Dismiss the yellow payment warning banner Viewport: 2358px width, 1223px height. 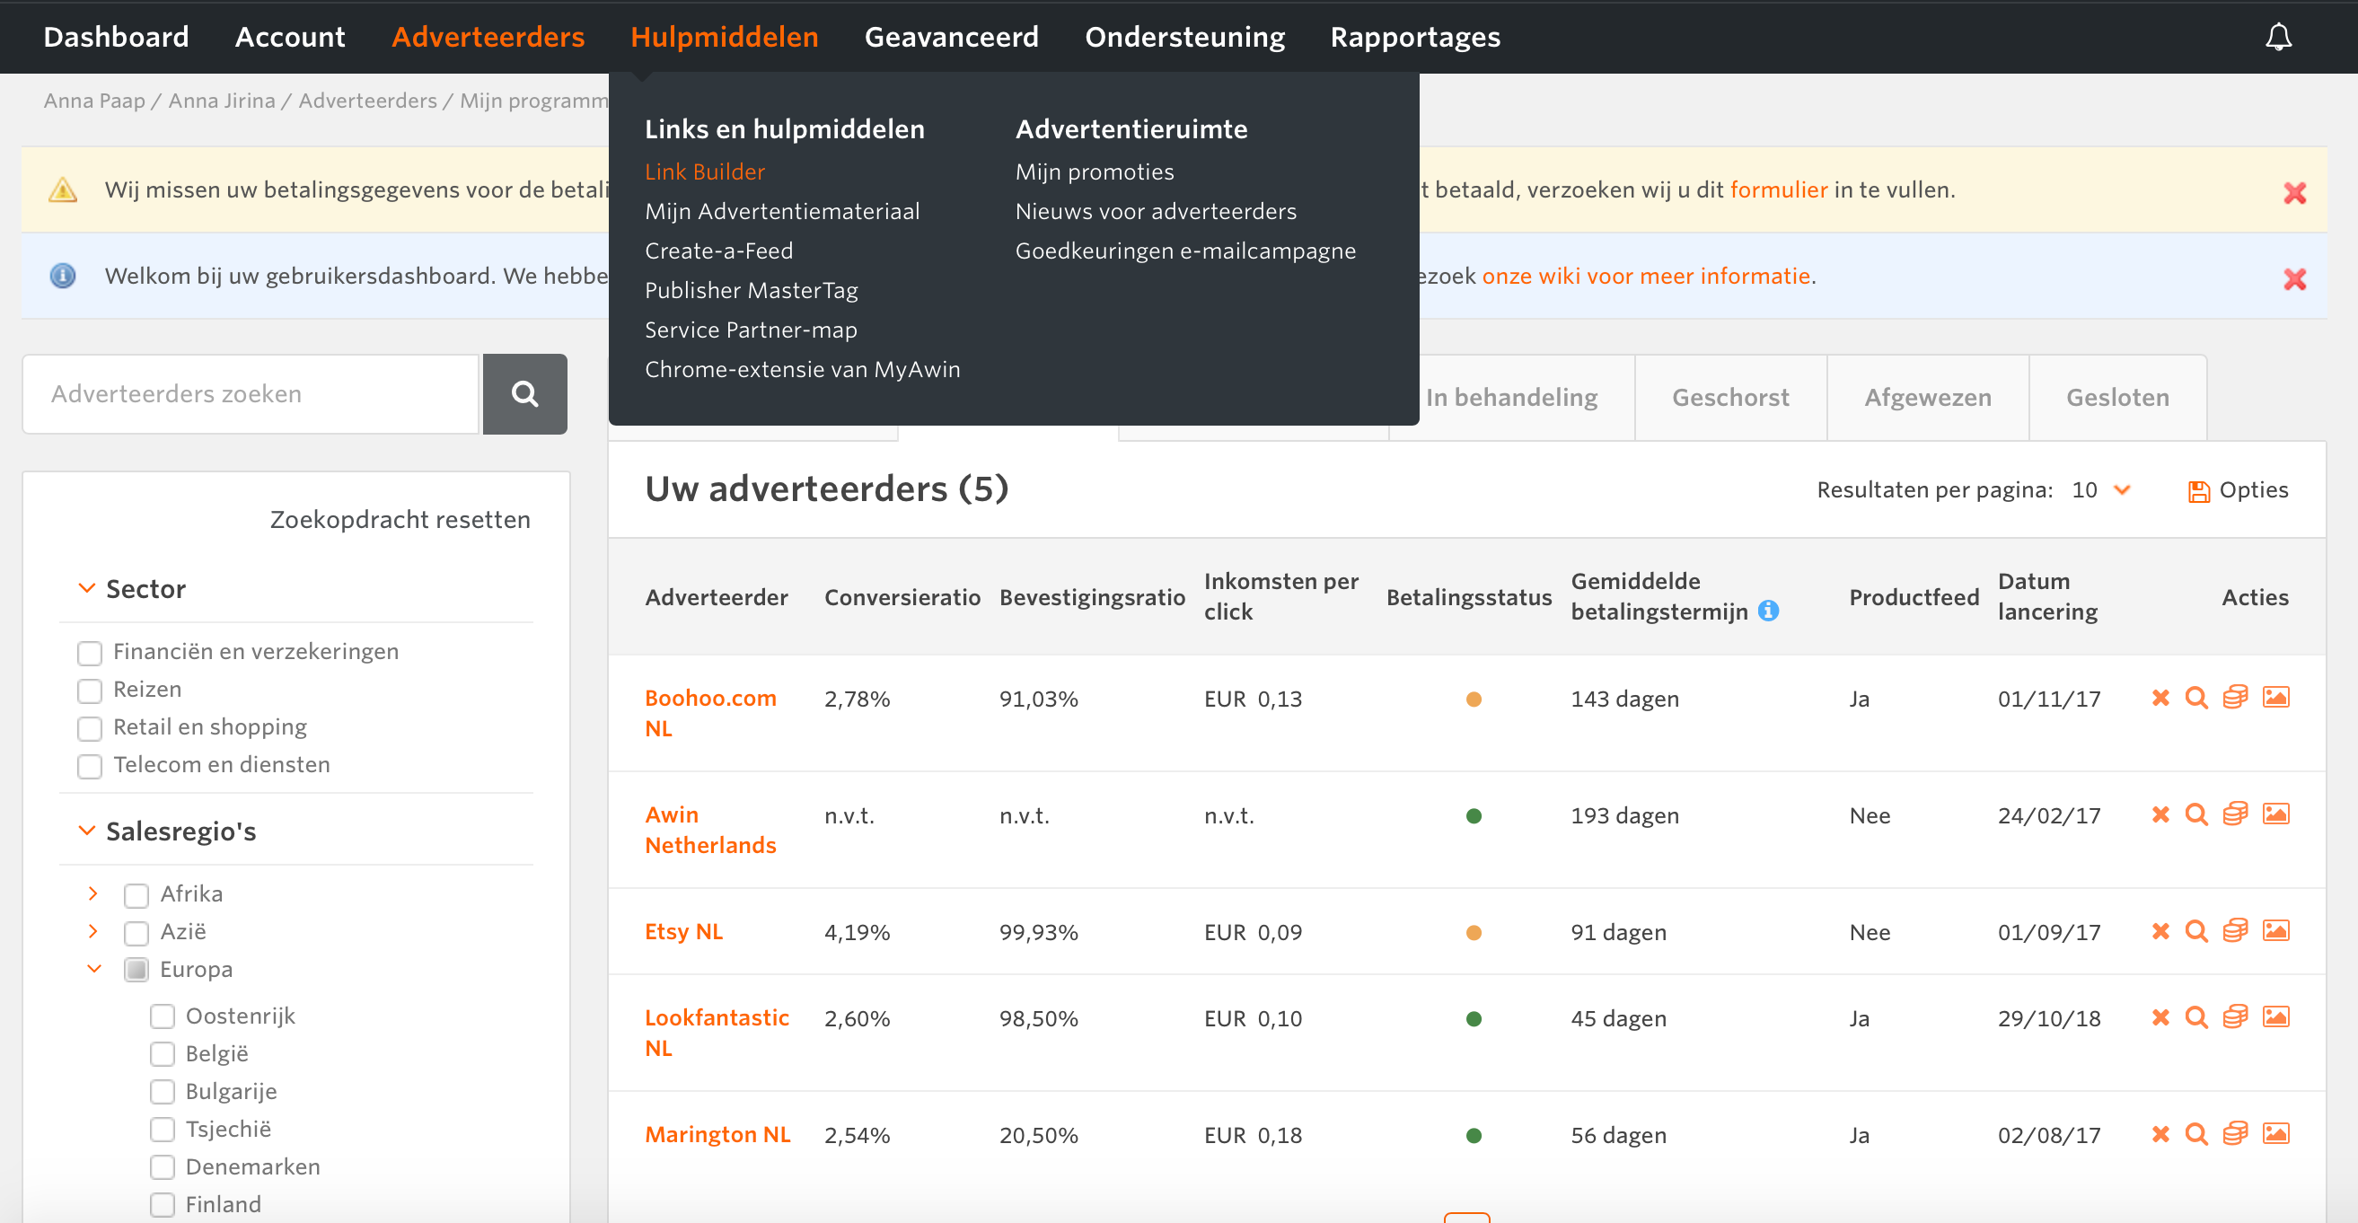click(x=2294, y=192)
